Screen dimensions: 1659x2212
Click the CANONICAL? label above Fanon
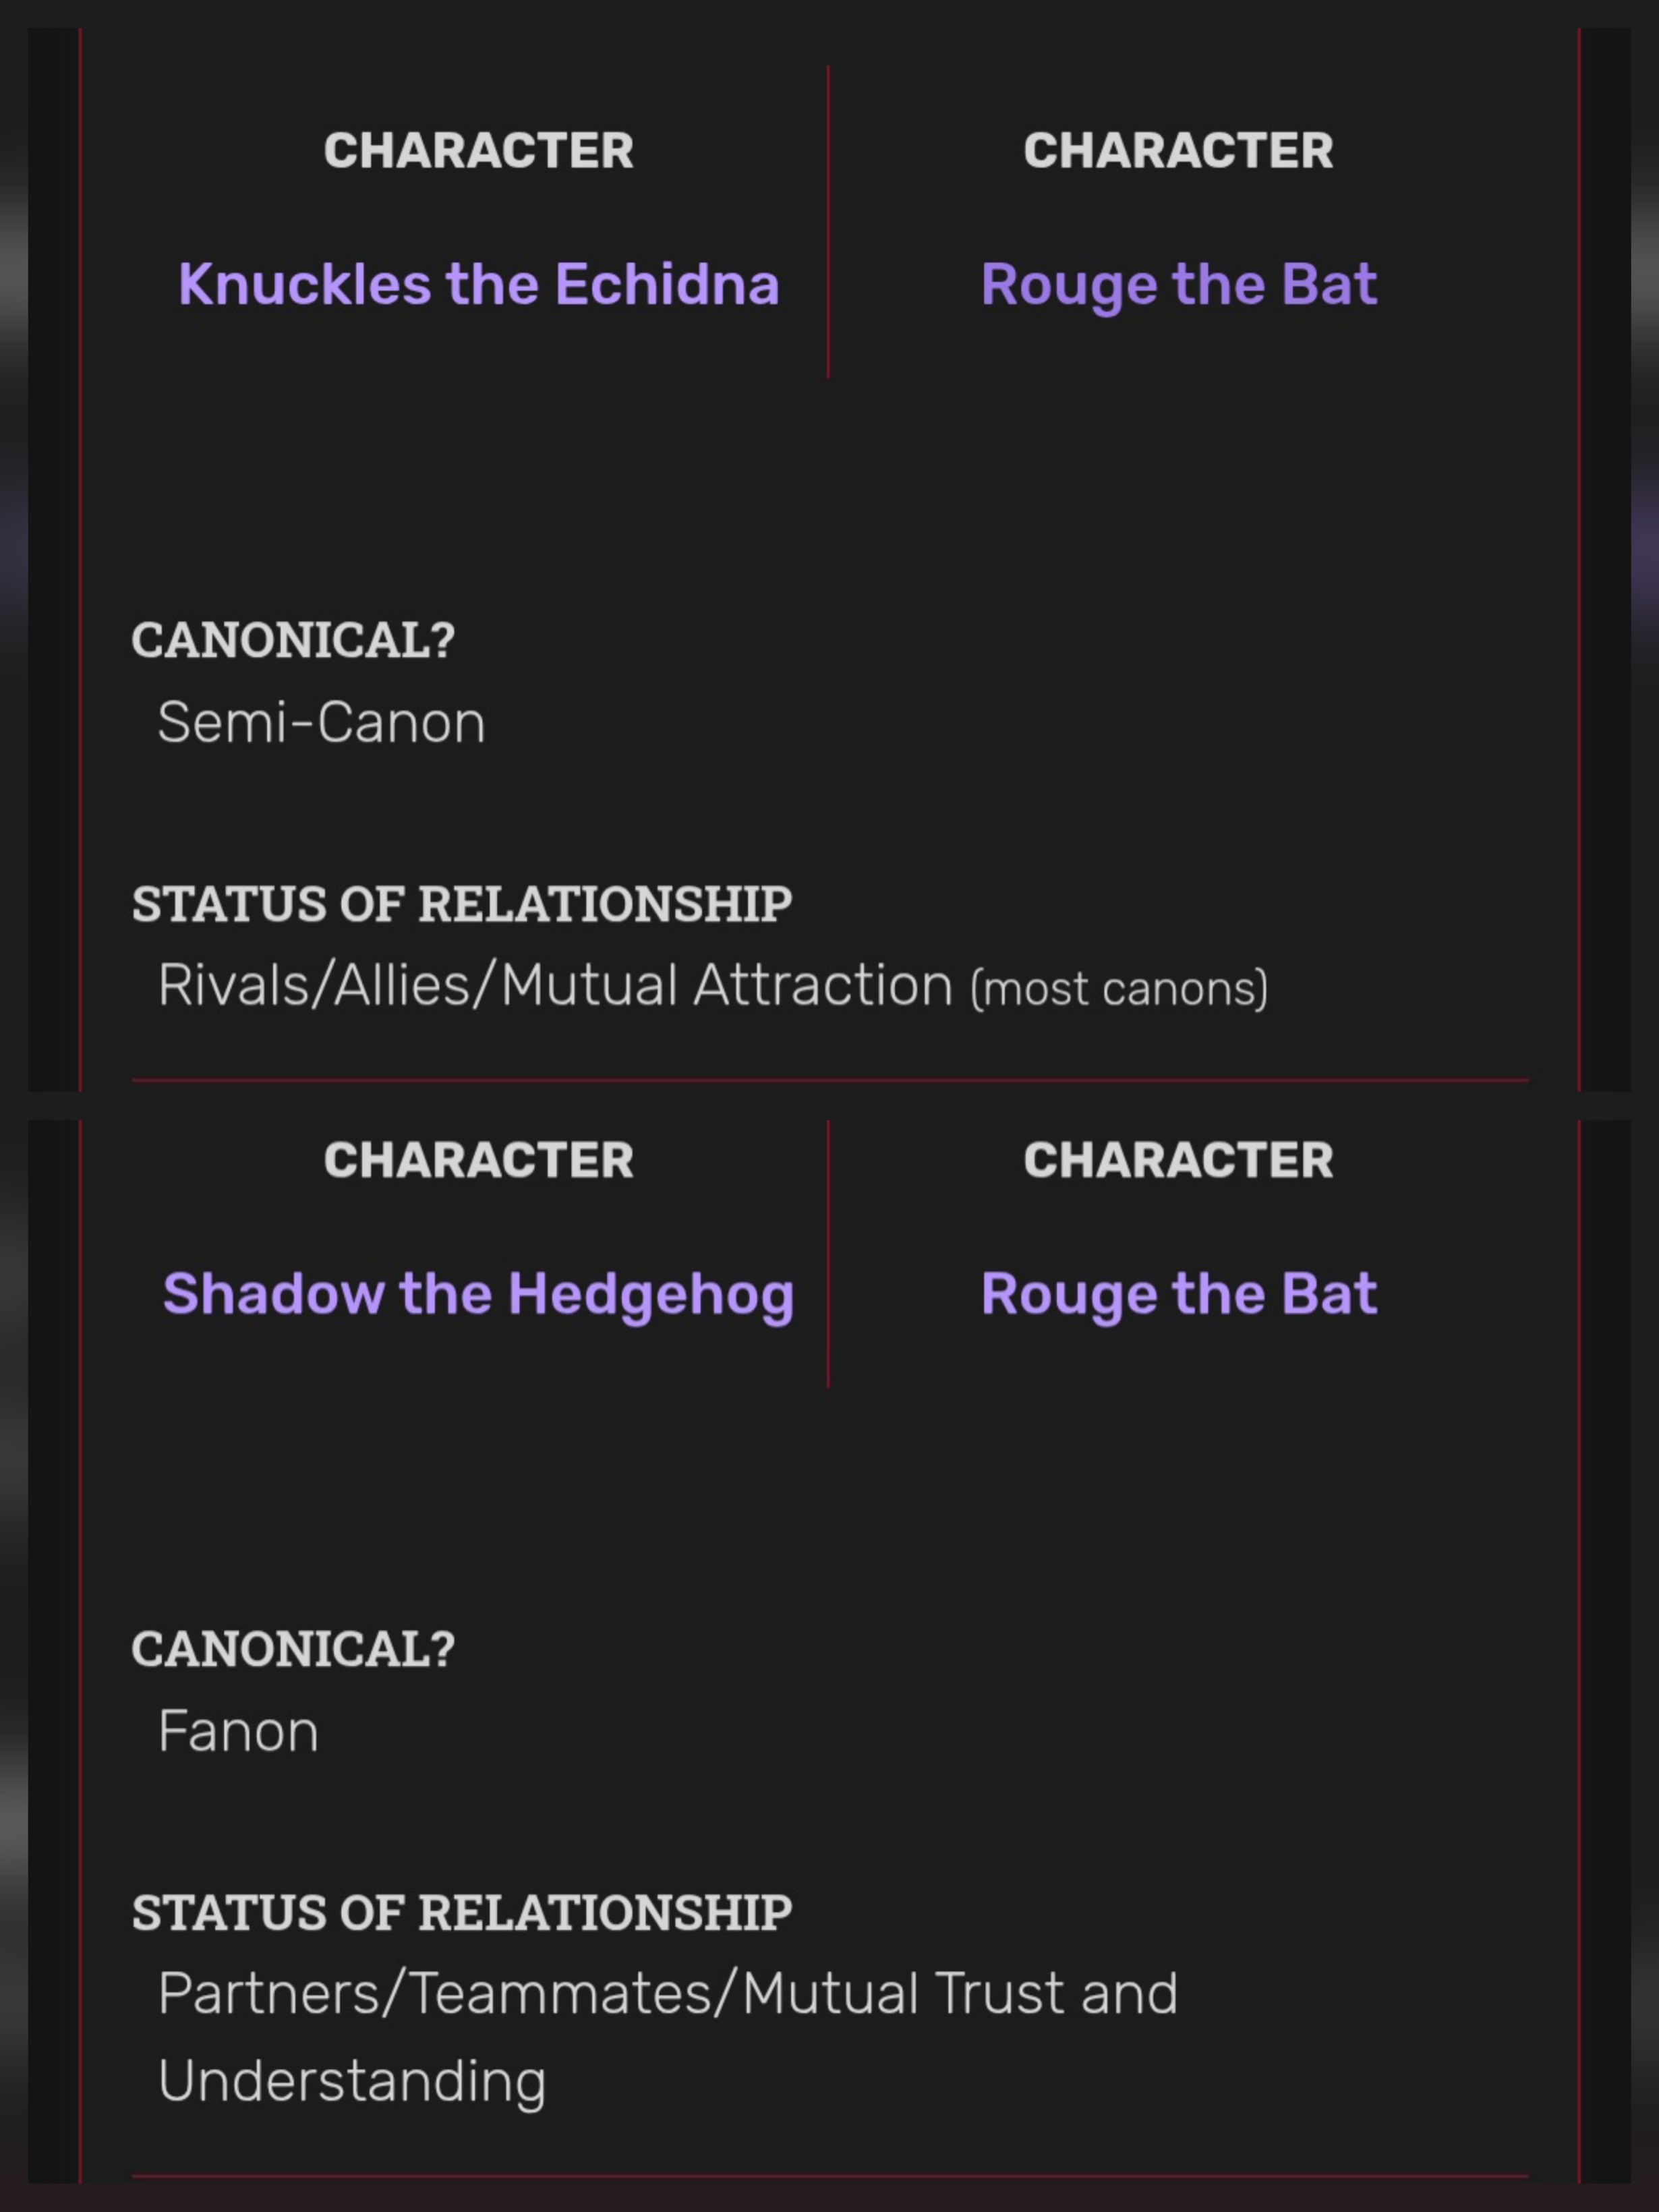(x=293, y=1649)
